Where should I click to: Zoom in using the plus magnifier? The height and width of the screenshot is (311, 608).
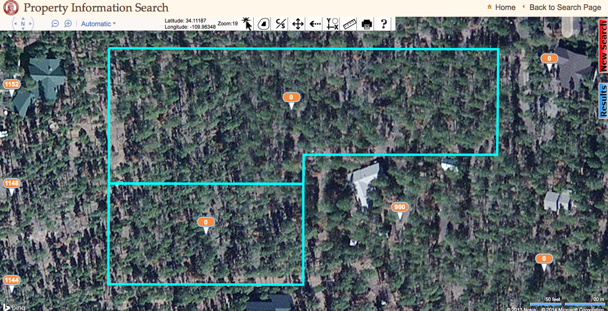67,23
